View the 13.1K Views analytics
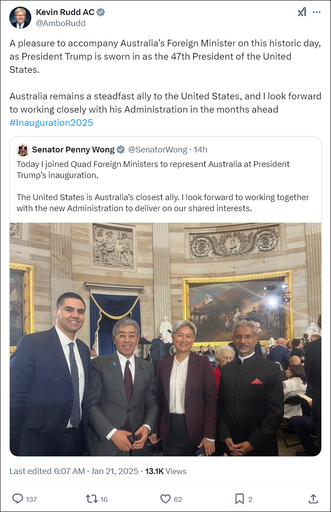This screenshot has width=331, height=512. point(165,471)
